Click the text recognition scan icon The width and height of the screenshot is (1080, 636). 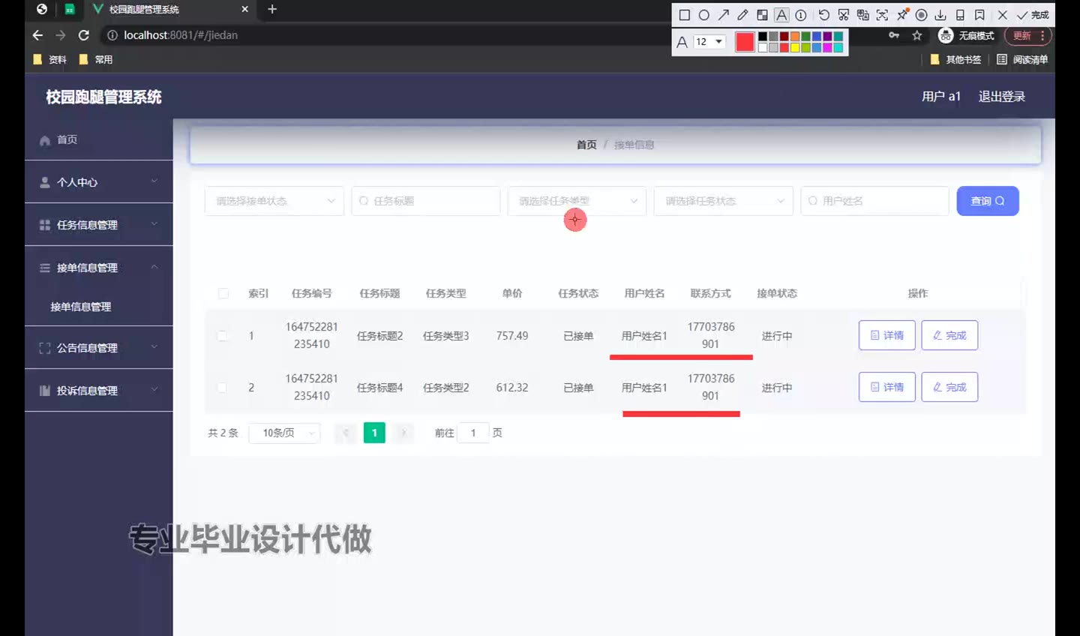click(x=882, y=15)
